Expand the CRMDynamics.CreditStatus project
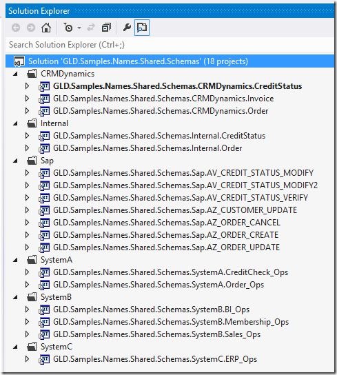This screenshot has height=375, width=337. click(x=27, y=86)
